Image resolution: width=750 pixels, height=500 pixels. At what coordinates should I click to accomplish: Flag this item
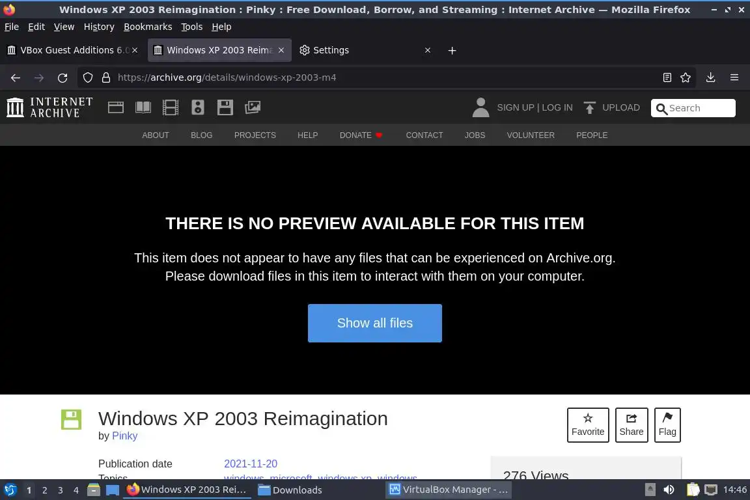(667, 425)
